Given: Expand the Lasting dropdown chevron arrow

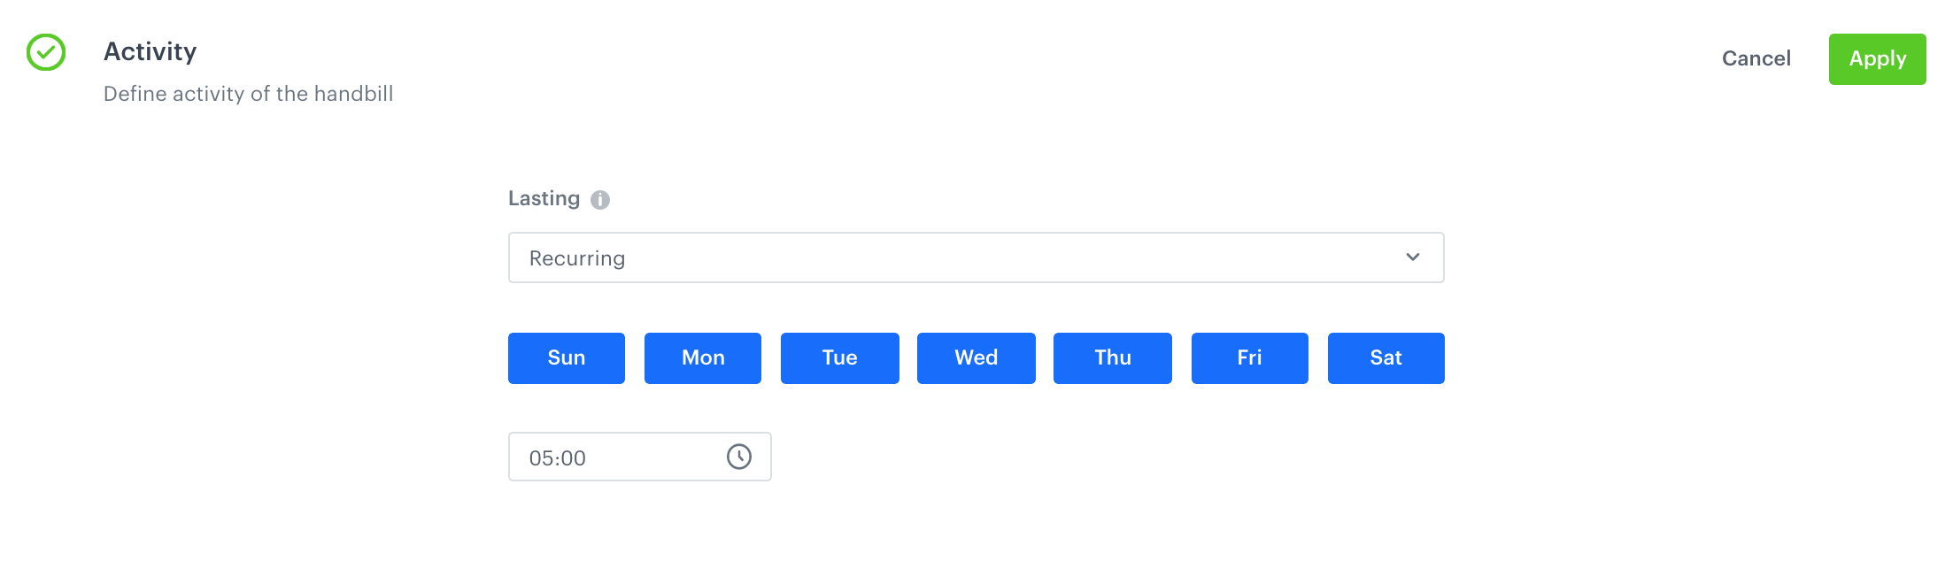Looking at the screenshot, I should [x=1412, y=257].
